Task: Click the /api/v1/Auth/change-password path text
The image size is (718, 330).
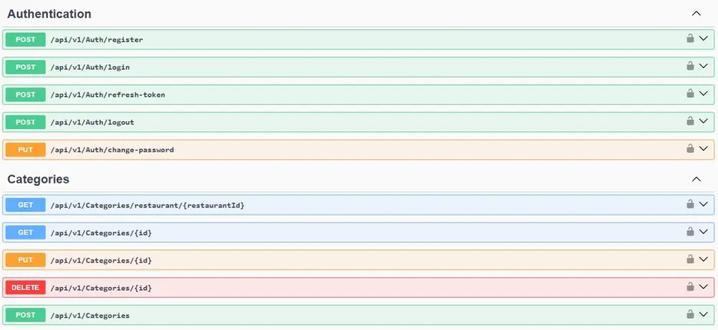Action: (x=112, y=150)
